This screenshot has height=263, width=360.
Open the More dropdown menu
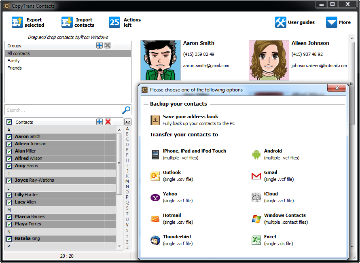[x=338, y=22]
